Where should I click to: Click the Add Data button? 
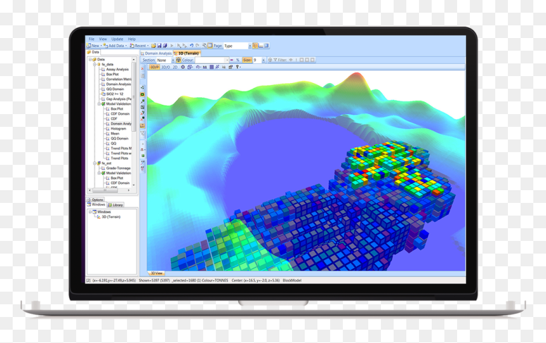pyautogui.click(x=114, y=46)
